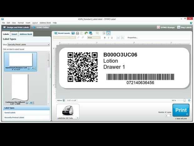Click the green Undo arrow icon
Viewport: 194px width, 146px height.
(86, 33)
